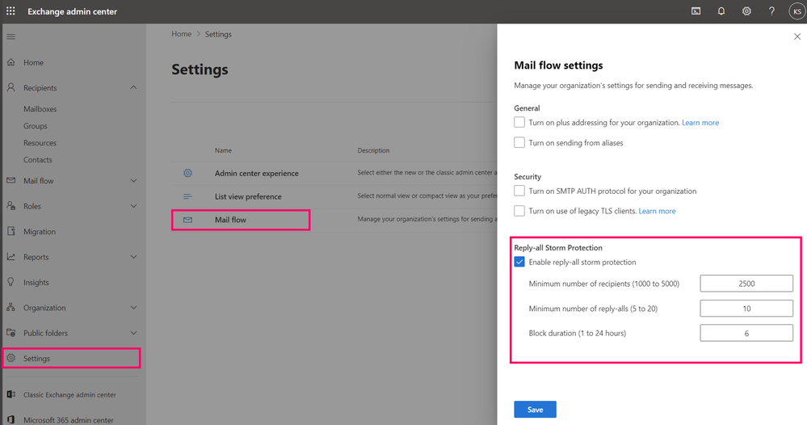Screen dimensions: 807x425
Task: Click the settings gear in top bar
Action: [x=746, y=11]
